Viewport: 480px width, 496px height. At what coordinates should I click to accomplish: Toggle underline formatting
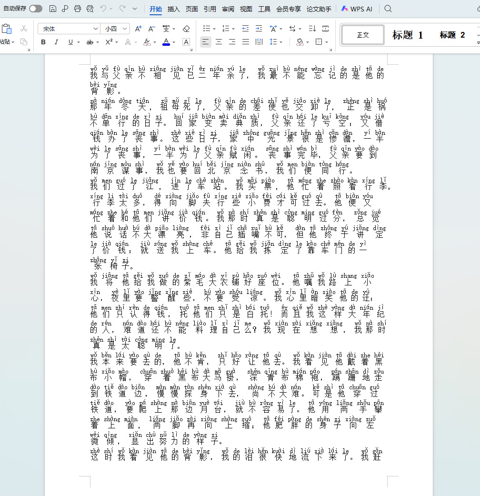point(70,42)
